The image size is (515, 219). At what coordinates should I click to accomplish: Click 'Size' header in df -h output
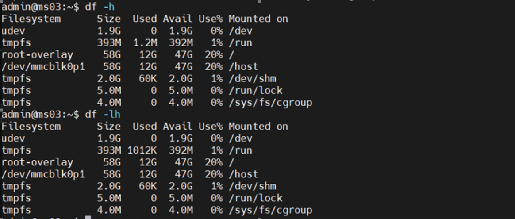(108, 19)
